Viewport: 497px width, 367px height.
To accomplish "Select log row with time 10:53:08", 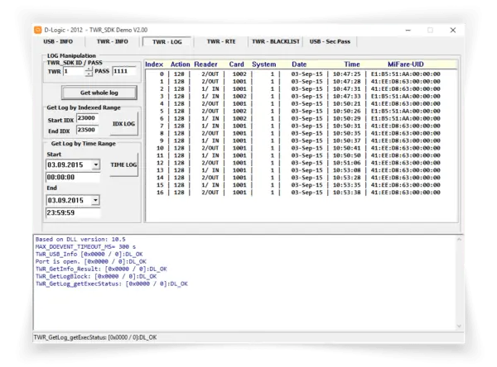I will click(x=300, y=170).
